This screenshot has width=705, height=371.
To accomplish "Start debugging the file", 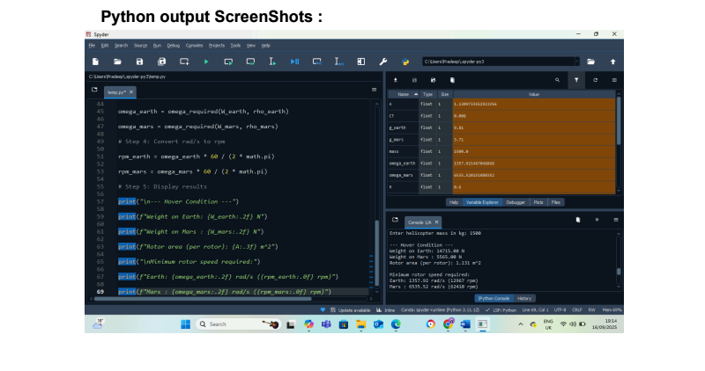I will (x=294, y=62).
